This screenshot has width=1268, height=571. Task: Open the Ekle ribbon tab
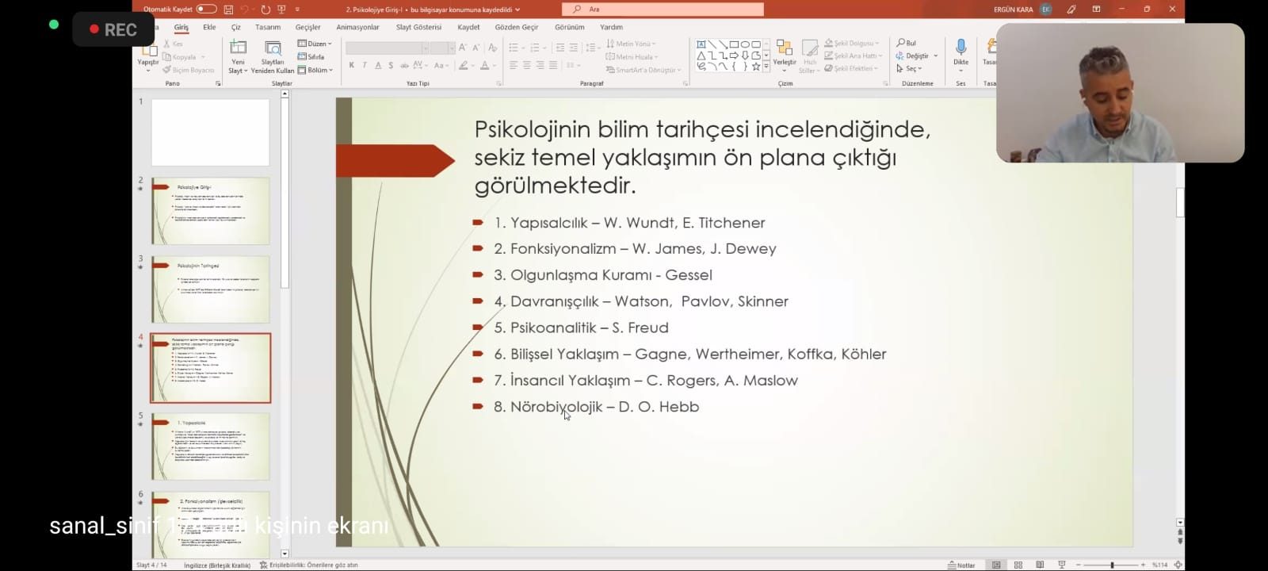pyautogui.click(x=209, y=27)
